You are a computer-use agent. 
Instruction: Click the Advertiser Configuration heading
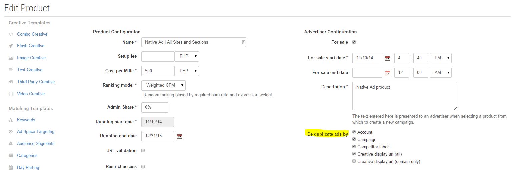pyautogui.click(x=330, y=32)
